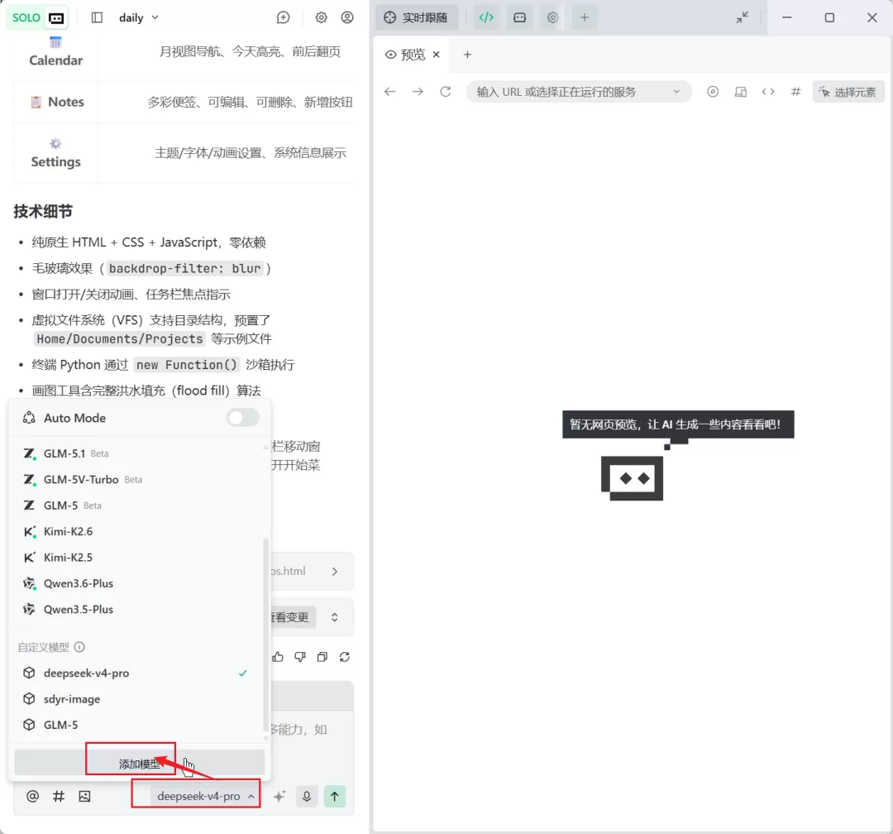The height and width of the screenshot is (834, 893).
Task: Add a new preview tab
Action: (467, 55)
